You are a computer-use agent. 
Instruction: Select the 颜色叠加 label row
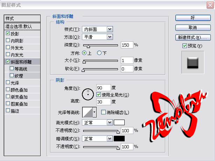tap(22, 90)
